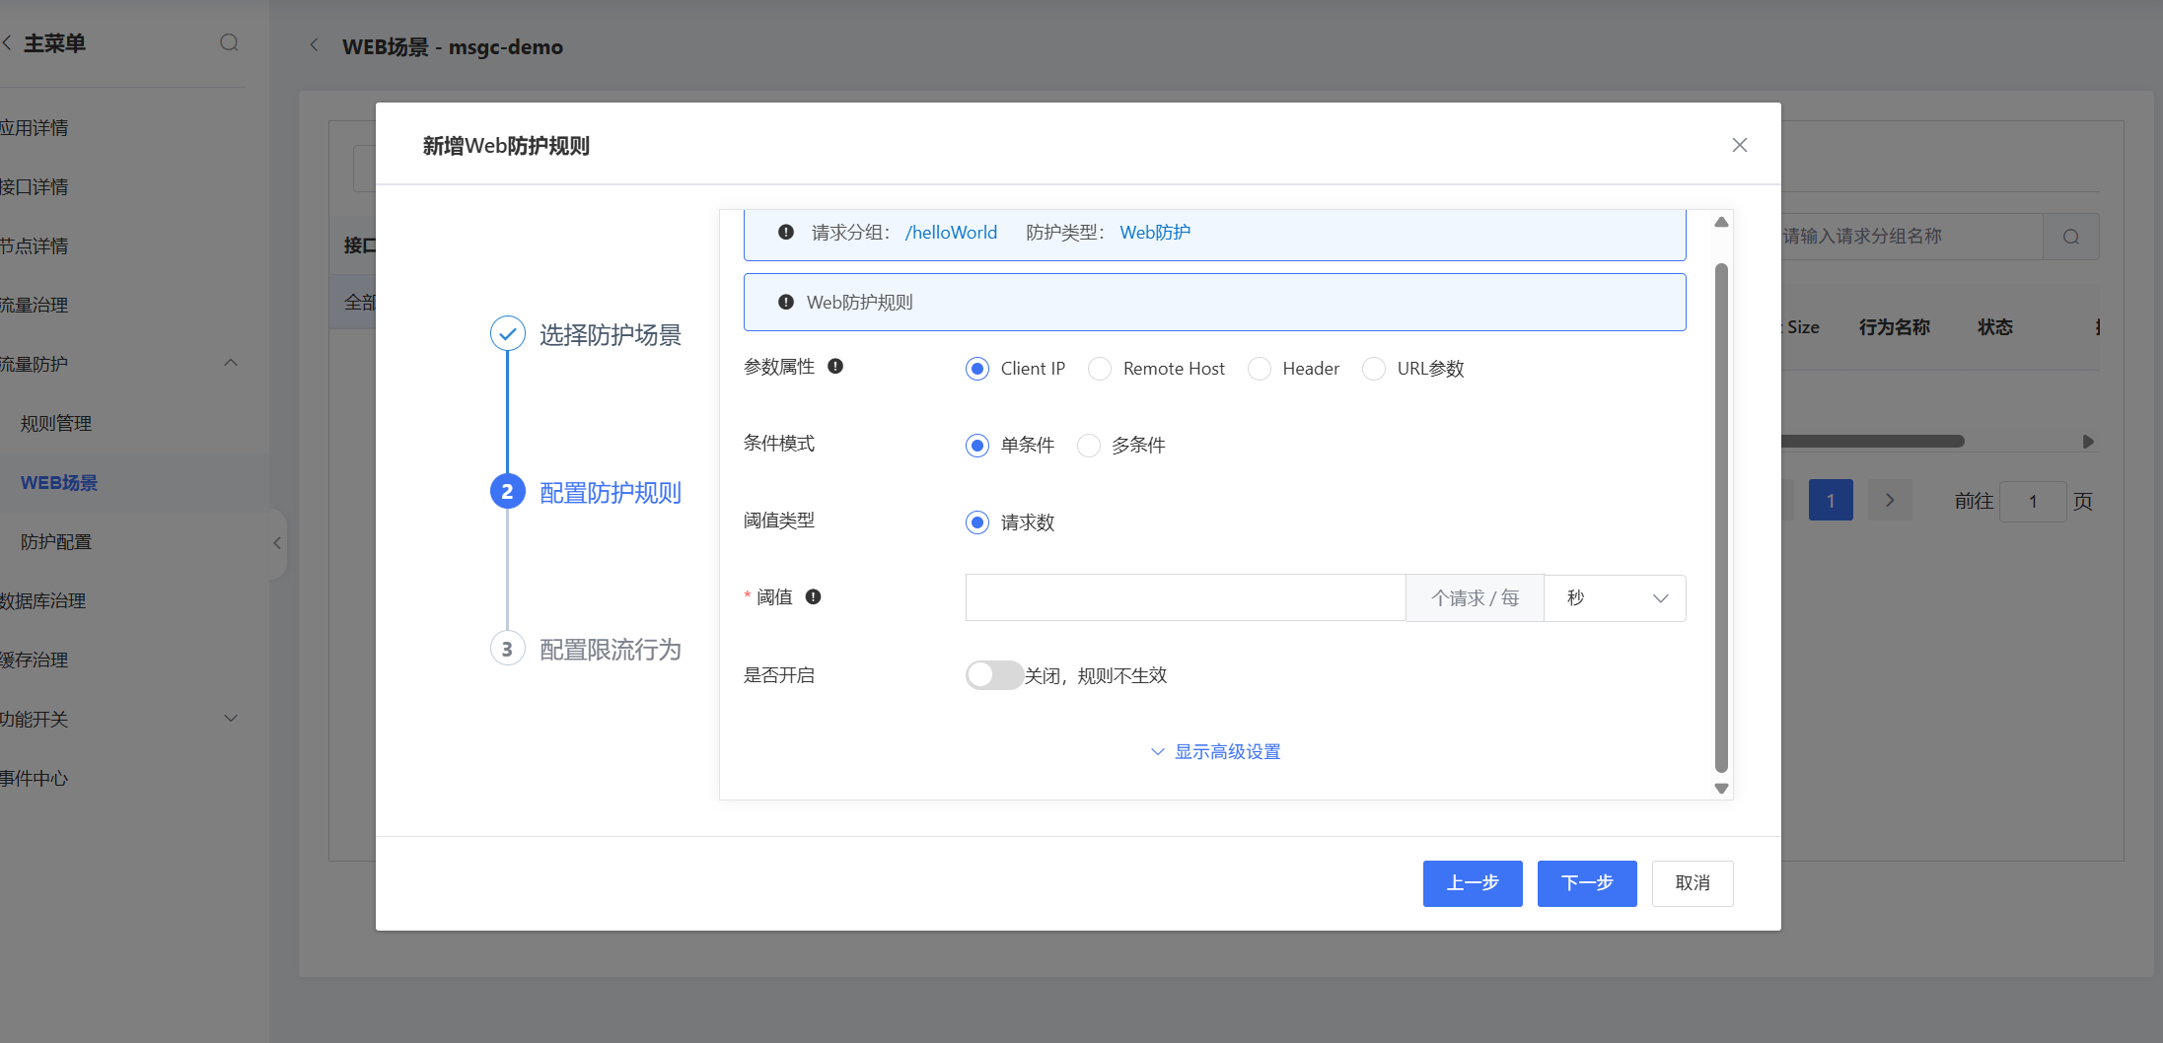The image size is (2163, 1043).
Task: Click the 上一步 button
Action: click(x=1472, y=883)
